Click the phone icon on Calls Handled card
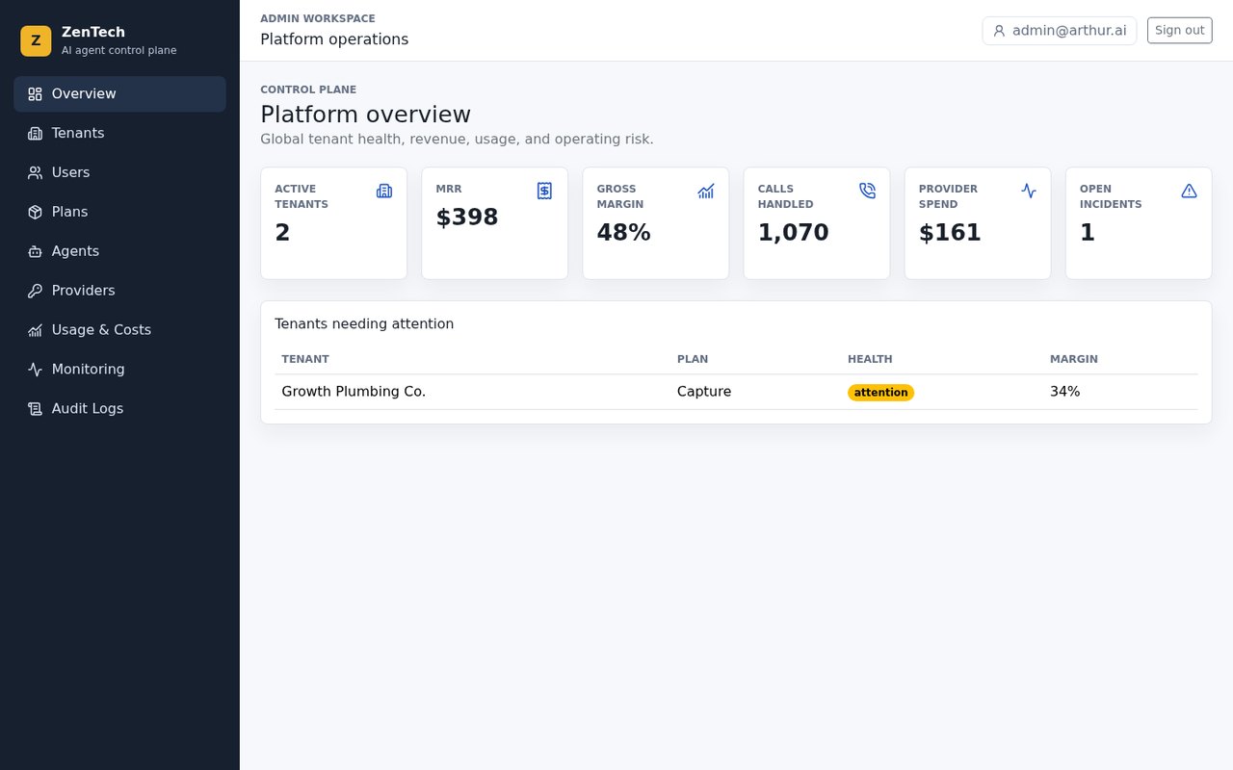This screenshot has height=770, width=1233. [867, 191]
